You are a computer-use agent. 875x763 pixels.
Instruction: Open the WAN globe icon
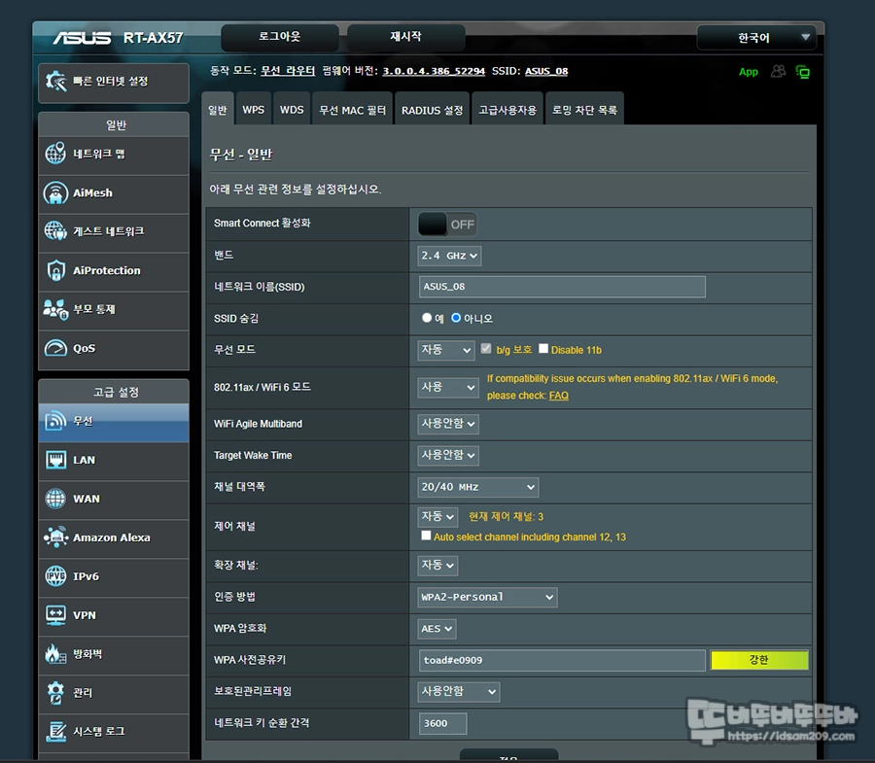(55, 499)
